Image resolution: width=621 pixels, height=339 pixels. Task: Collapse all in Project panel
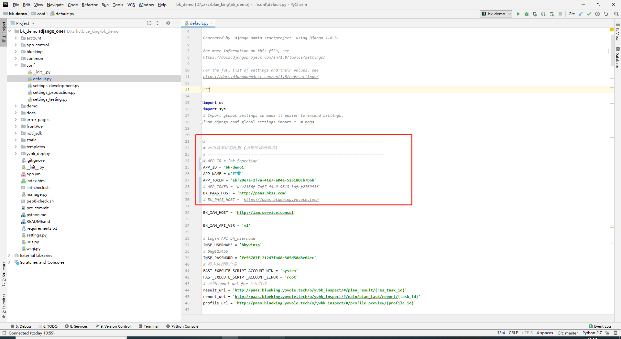158,23
